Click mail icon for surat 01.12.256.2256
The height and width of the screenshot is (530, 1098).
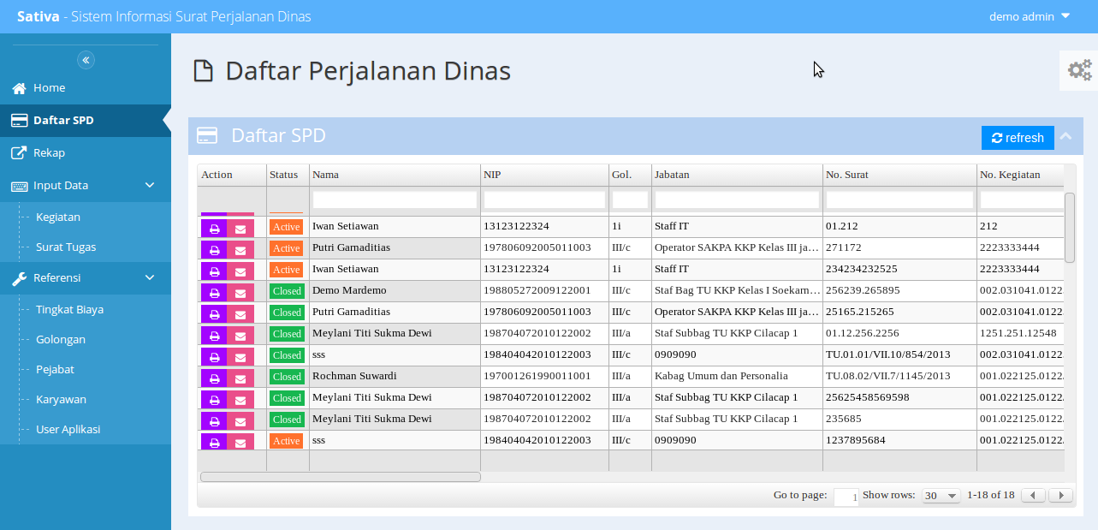[x=240, y=335]
